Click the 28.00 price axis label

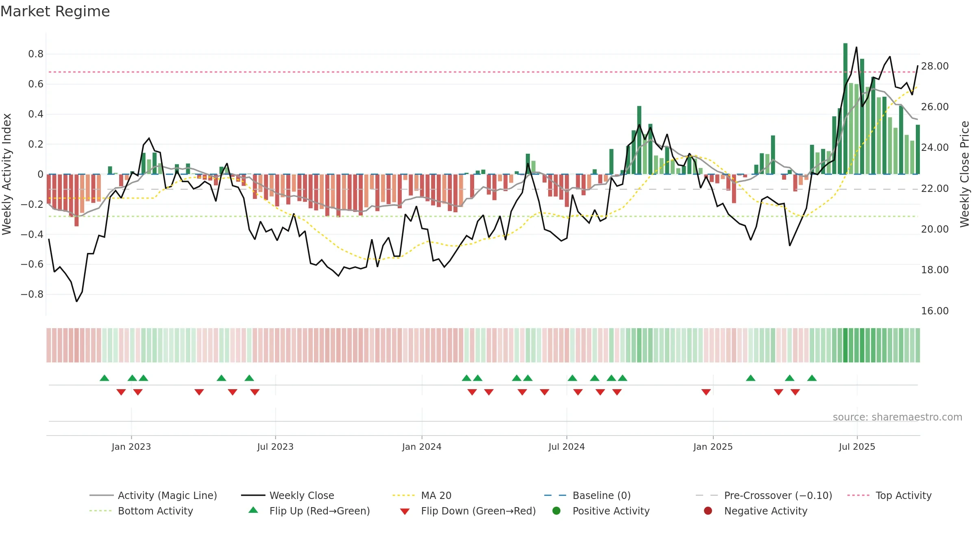[x=935, y=66]
